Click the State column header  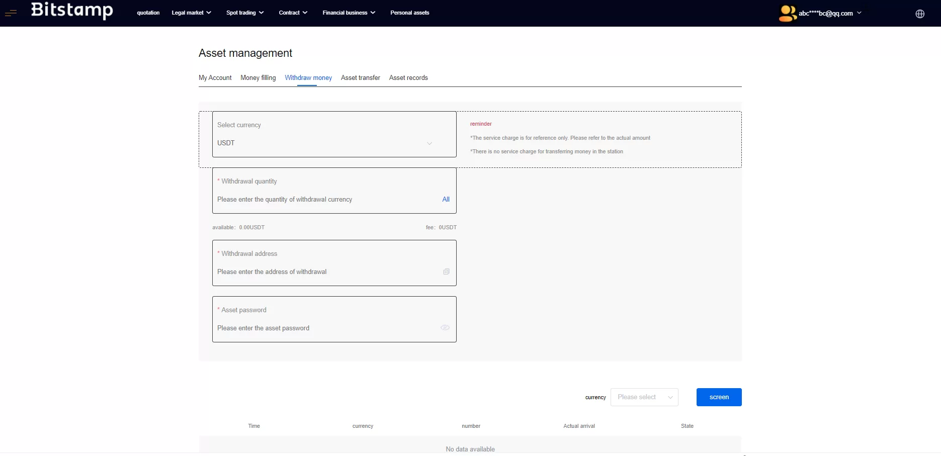coord(687,426)
